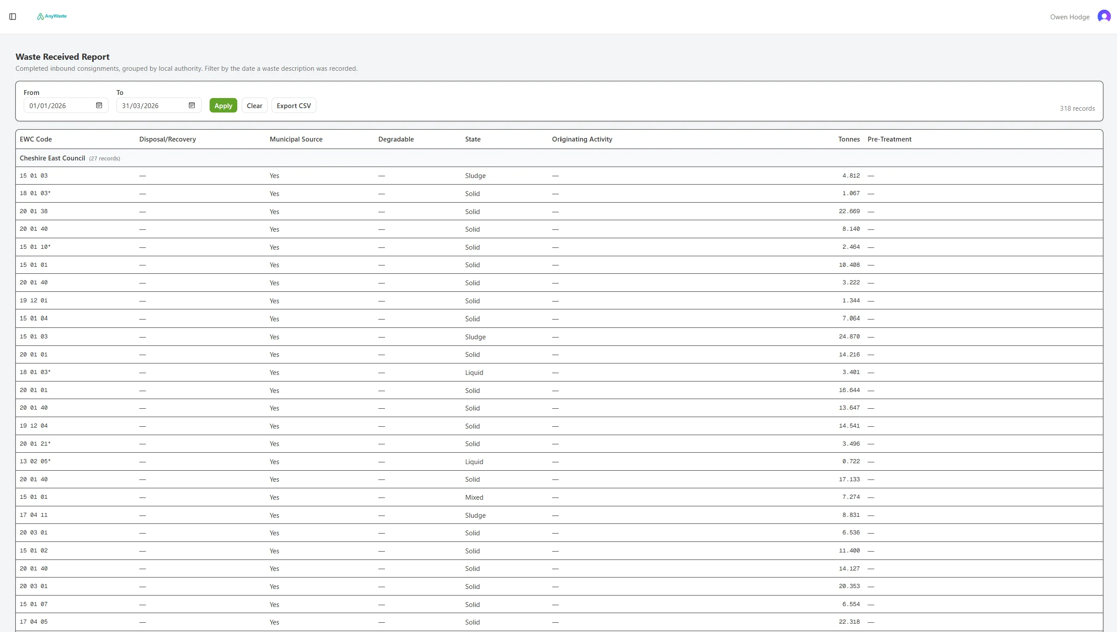Select EWC code 13 02 05*

click(x=35, y=461)
